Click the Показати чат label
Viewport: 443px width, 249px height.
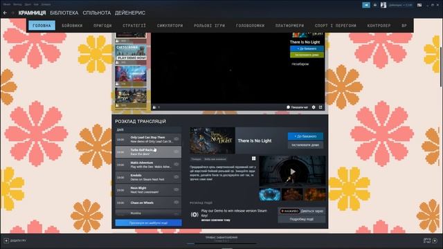coord(299,107)
